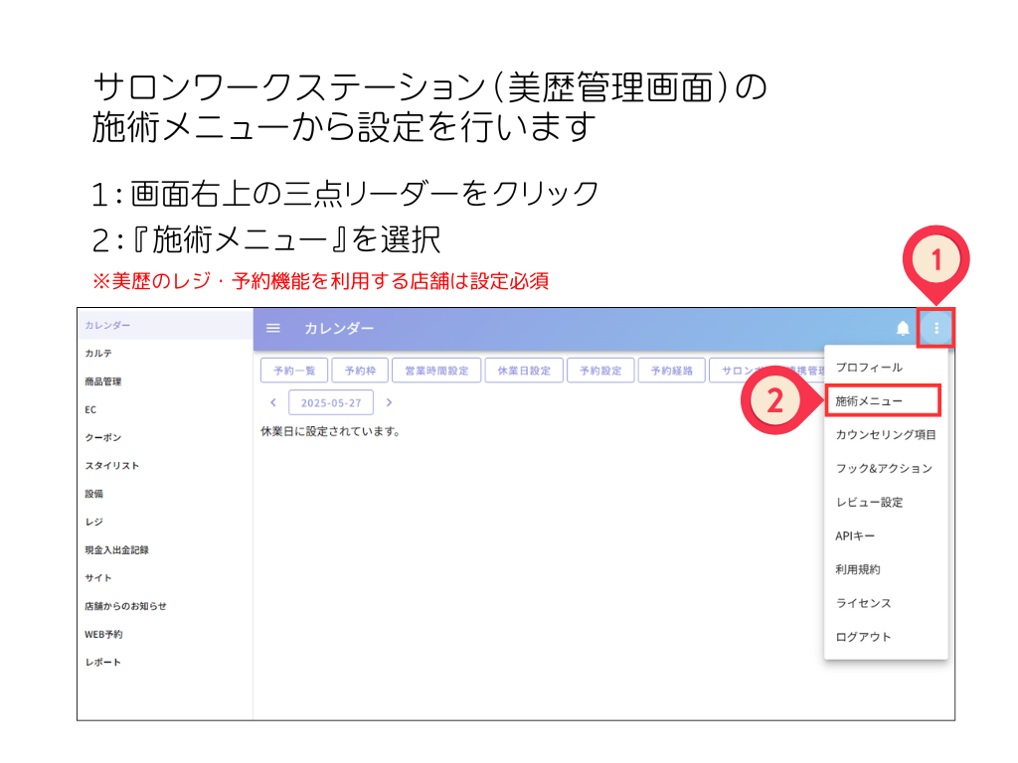This screenshot has height=763, width=1018.
Task: Open カルテ in the left sidebar
Action: (x=165, y=354)
